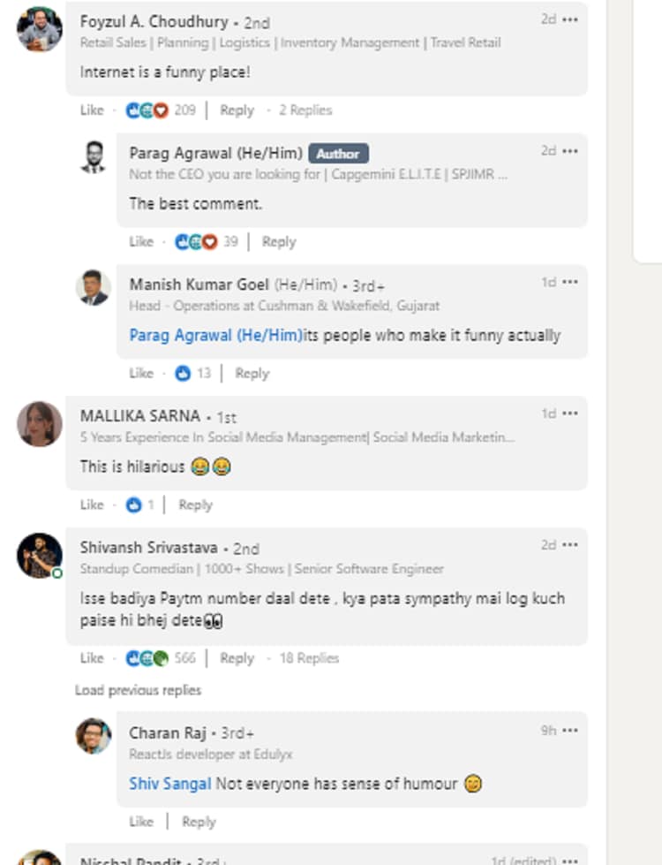Viewport: 662px width, 865px height.
Task: View the 566 reactions on Shivansh's comment
Action: point(161,658)
